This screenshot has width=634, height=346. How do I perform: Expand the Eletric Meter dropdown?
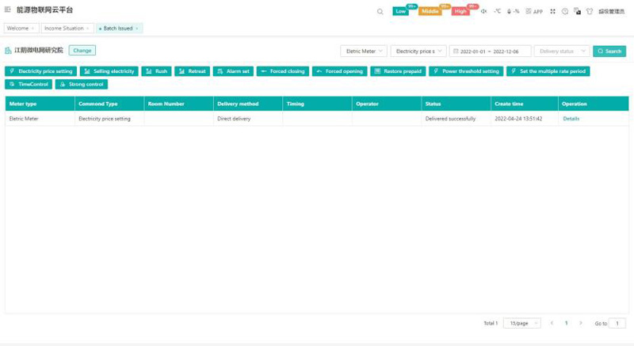click(x=364, y=51)
